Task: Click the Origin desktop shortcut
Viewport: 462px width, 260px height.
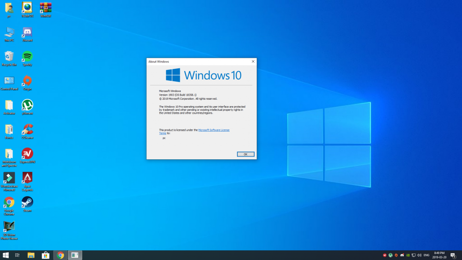Action: pyautogui.click(x=27, y=81)
